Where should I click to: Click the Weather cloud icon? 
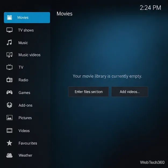click(9, 155)
